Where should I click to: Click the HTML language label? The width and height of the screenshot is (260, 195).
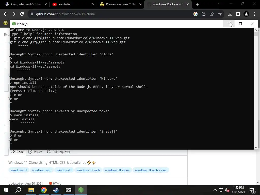pyautogui.click(x=55, y=183)
